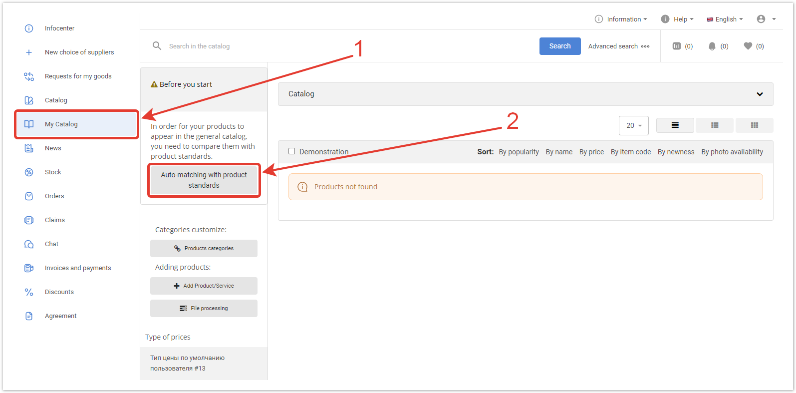
Task: Click the Infocenter info icon
Action: pyautogui.click(x=29, y=28)
